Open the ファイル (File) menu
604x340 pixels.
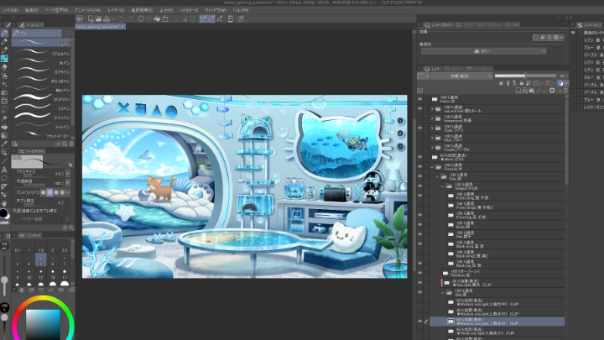click(x=10, y=10)
